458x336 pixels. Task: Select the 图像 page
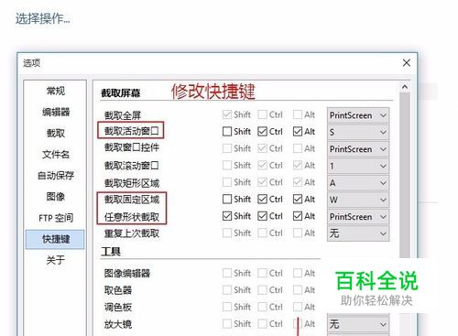(x=56, y=197)
